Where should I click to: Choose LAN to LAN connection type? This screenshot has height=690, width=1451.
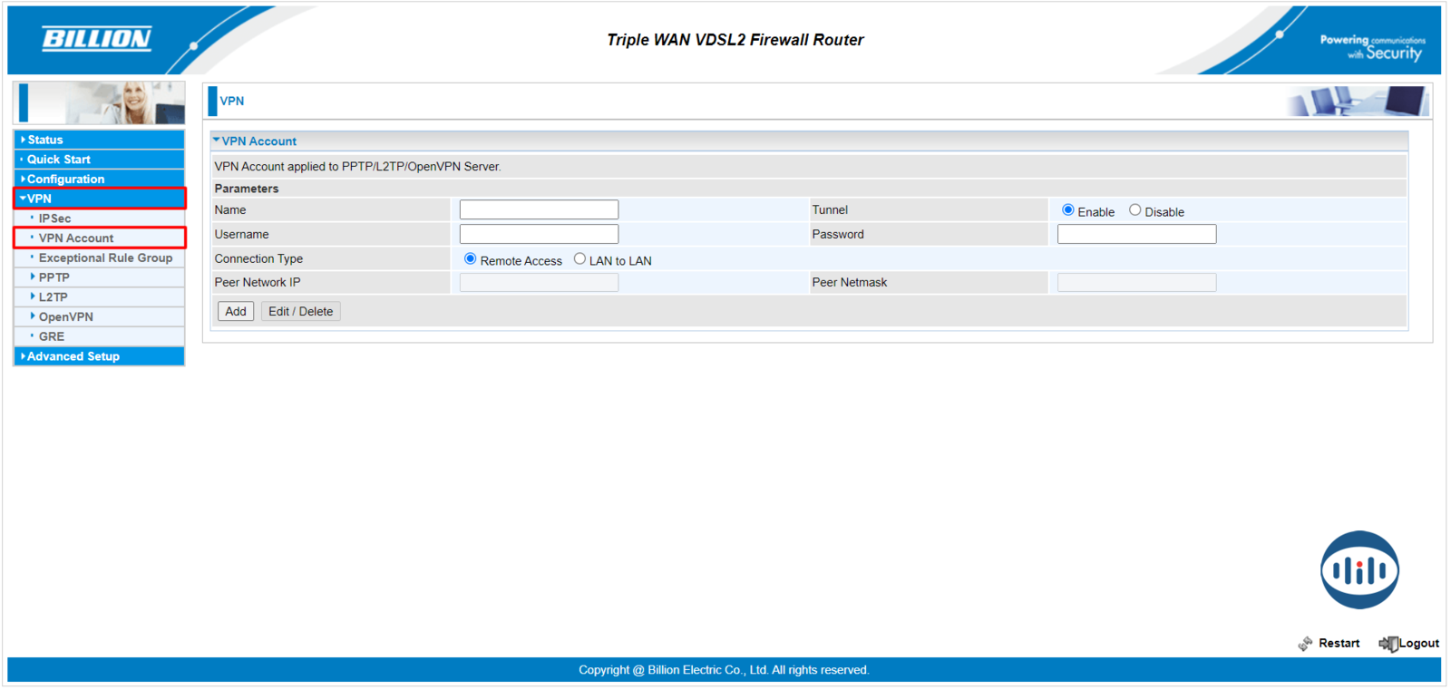coord(579,259)
